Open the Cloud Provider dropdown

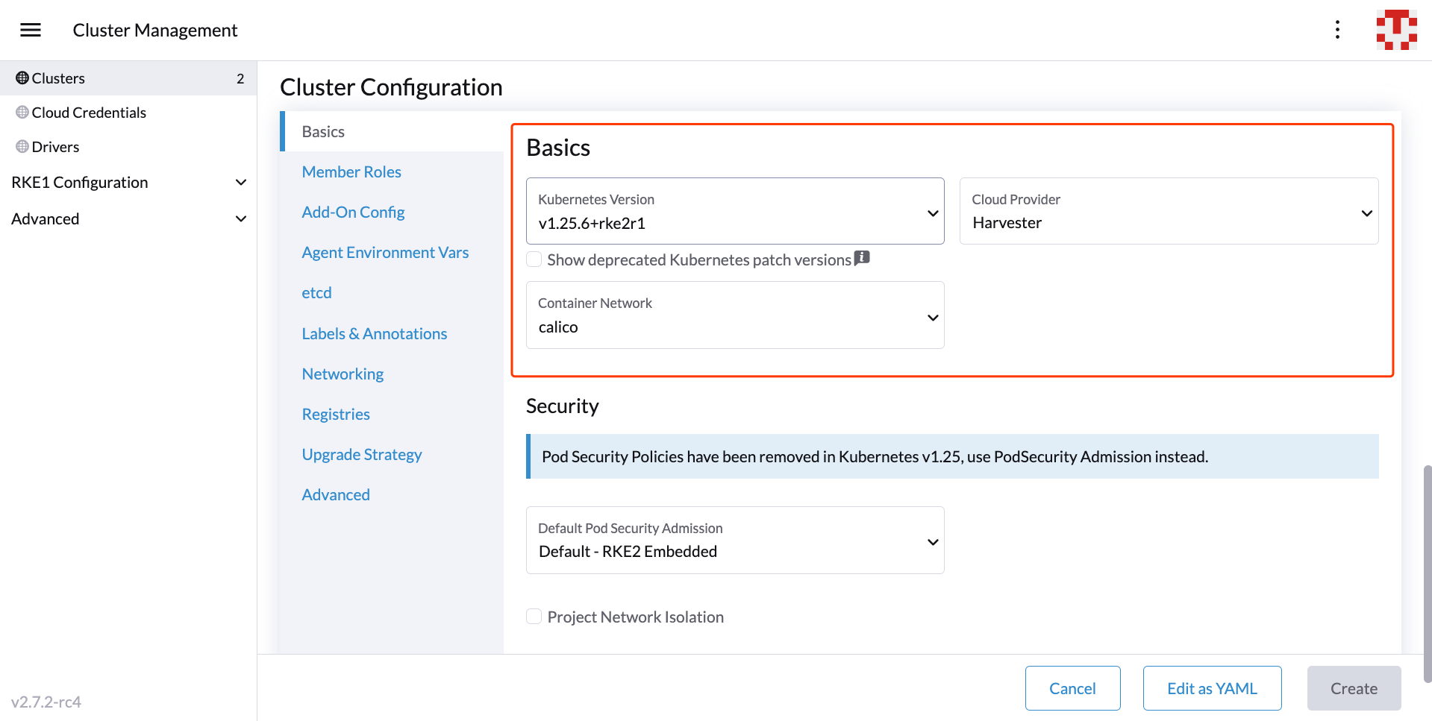pyautogui.click(x=1366, y=212)
